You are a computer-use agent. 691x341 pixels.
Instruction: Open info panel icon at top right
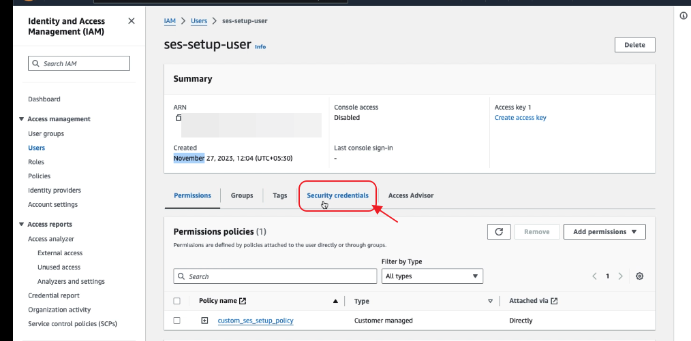point(683,16)
